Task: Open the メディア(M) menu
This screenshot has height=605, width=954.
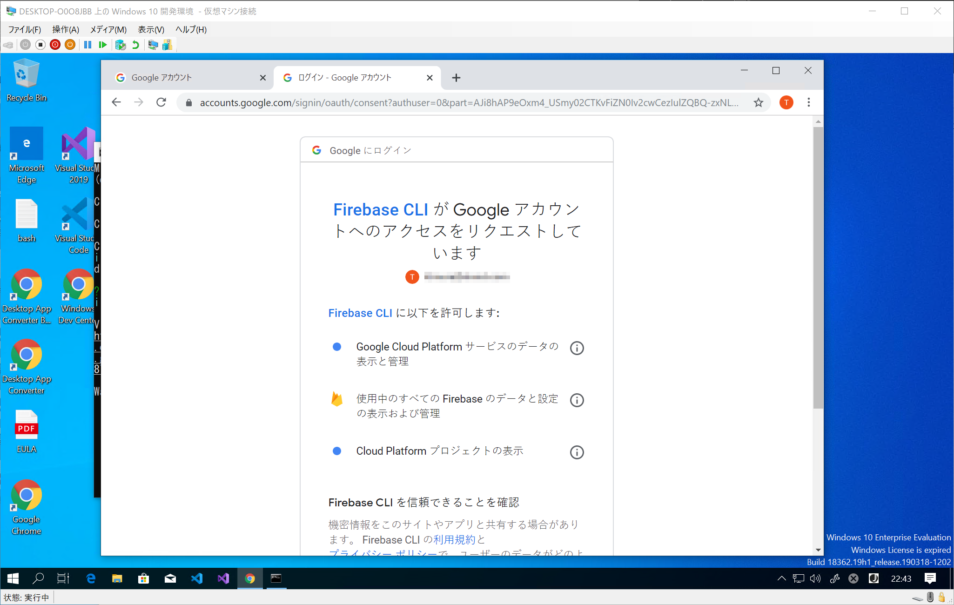Action: [108, 29]
